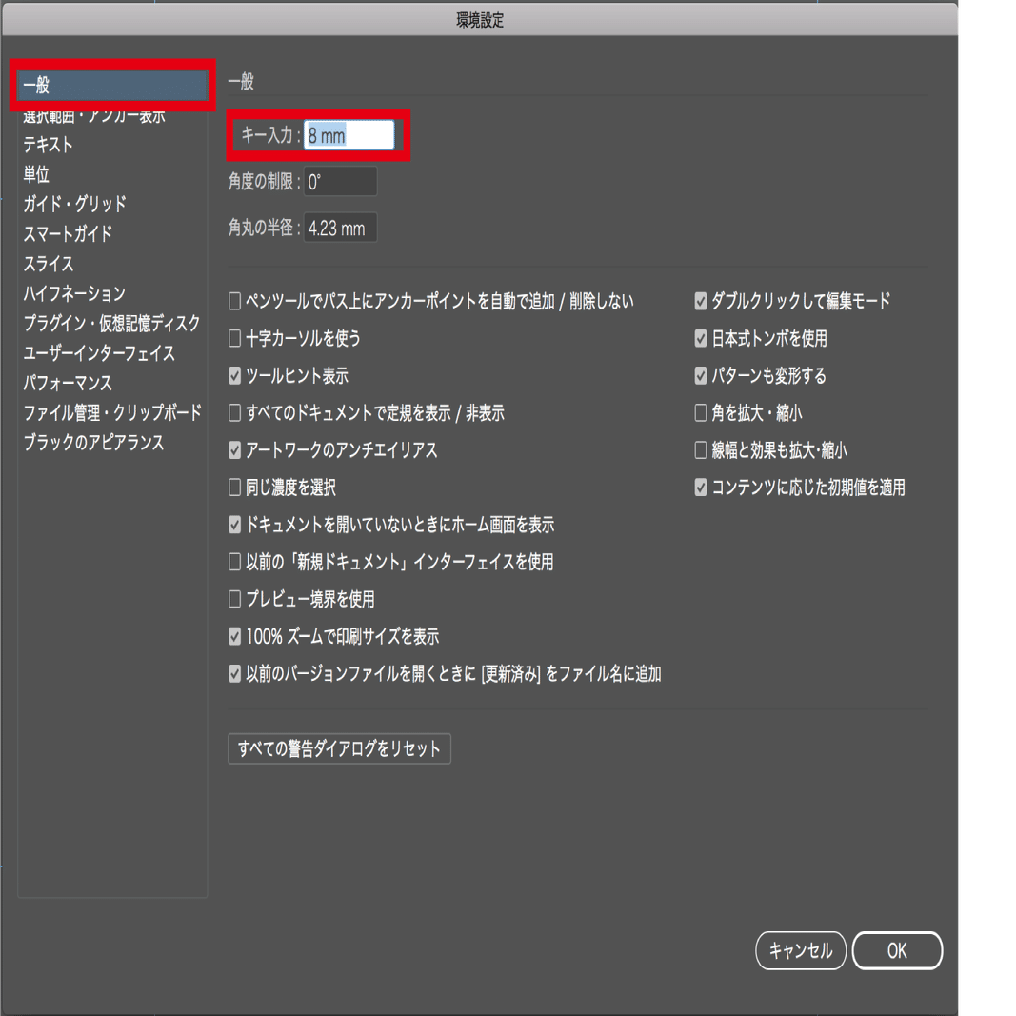Open the プラグイン・仮想記憶ディスク category
The height and width of the screenshot is (1016, 1016).
click(112, 324)
